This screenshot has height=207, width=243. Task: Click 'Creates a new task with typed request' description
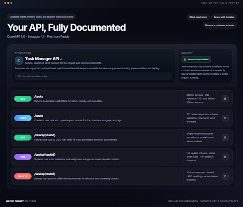[x=78, y=121]
